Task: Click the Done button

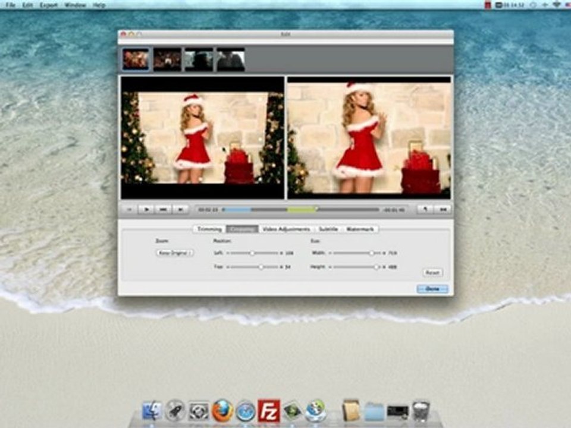Action: coord(432,289)
